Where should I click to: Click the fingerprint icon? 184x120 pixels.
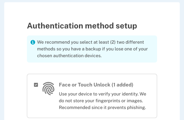coord(48,88)
